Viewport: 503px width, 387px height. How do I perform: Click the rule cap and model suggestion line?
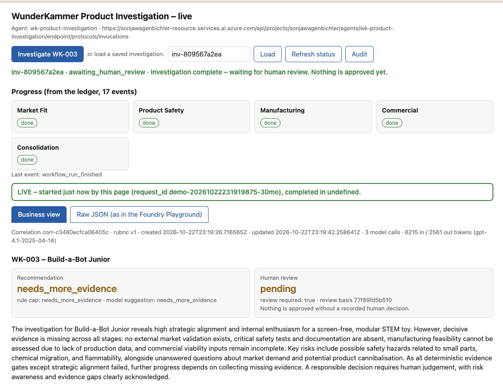[117, 300]
